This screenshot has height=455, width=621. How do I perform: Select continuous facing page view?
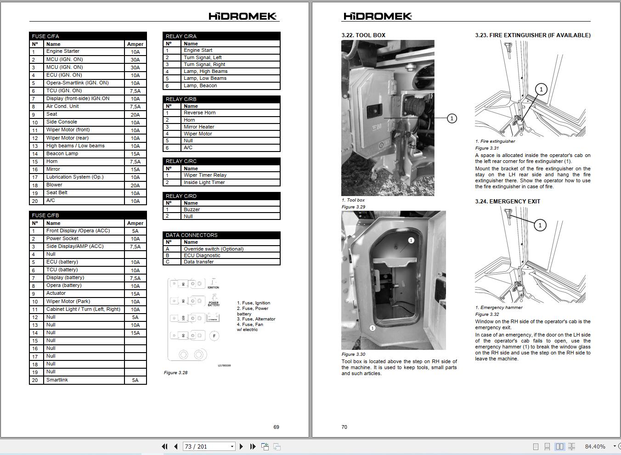click(x=571, y=446)
